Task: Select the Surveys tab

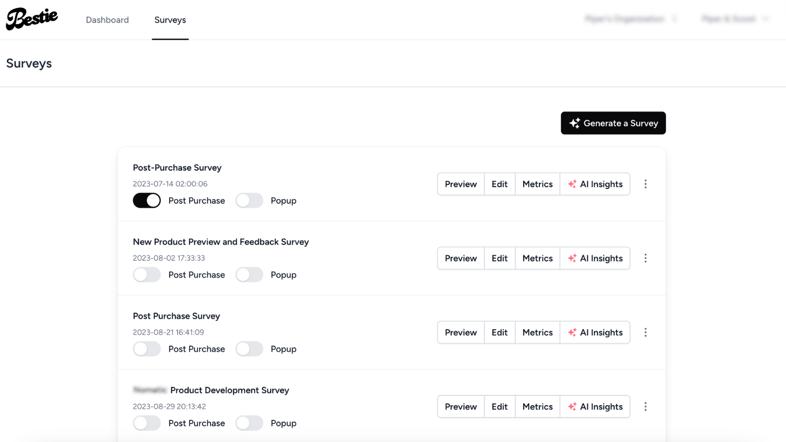Action: 170,20
